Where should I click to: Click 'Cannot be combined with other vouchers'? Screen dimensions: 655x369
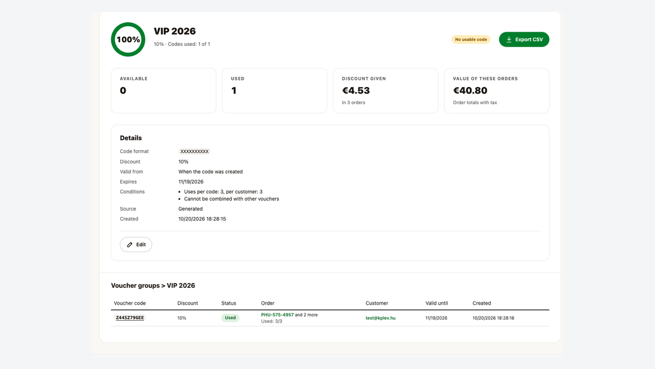[x=232, y=199]
